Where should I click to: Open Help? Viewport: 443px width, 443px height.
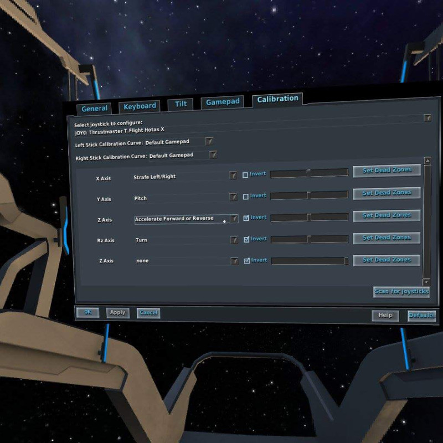[385, 316]
